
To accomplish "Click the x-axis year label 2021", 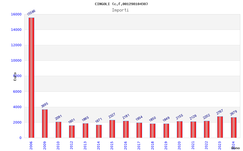I will (x=193, y=146).
